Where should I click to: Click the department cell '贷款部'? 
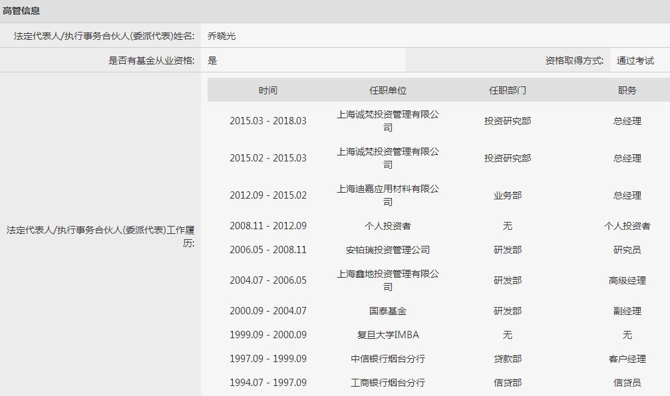coord(507,358)
